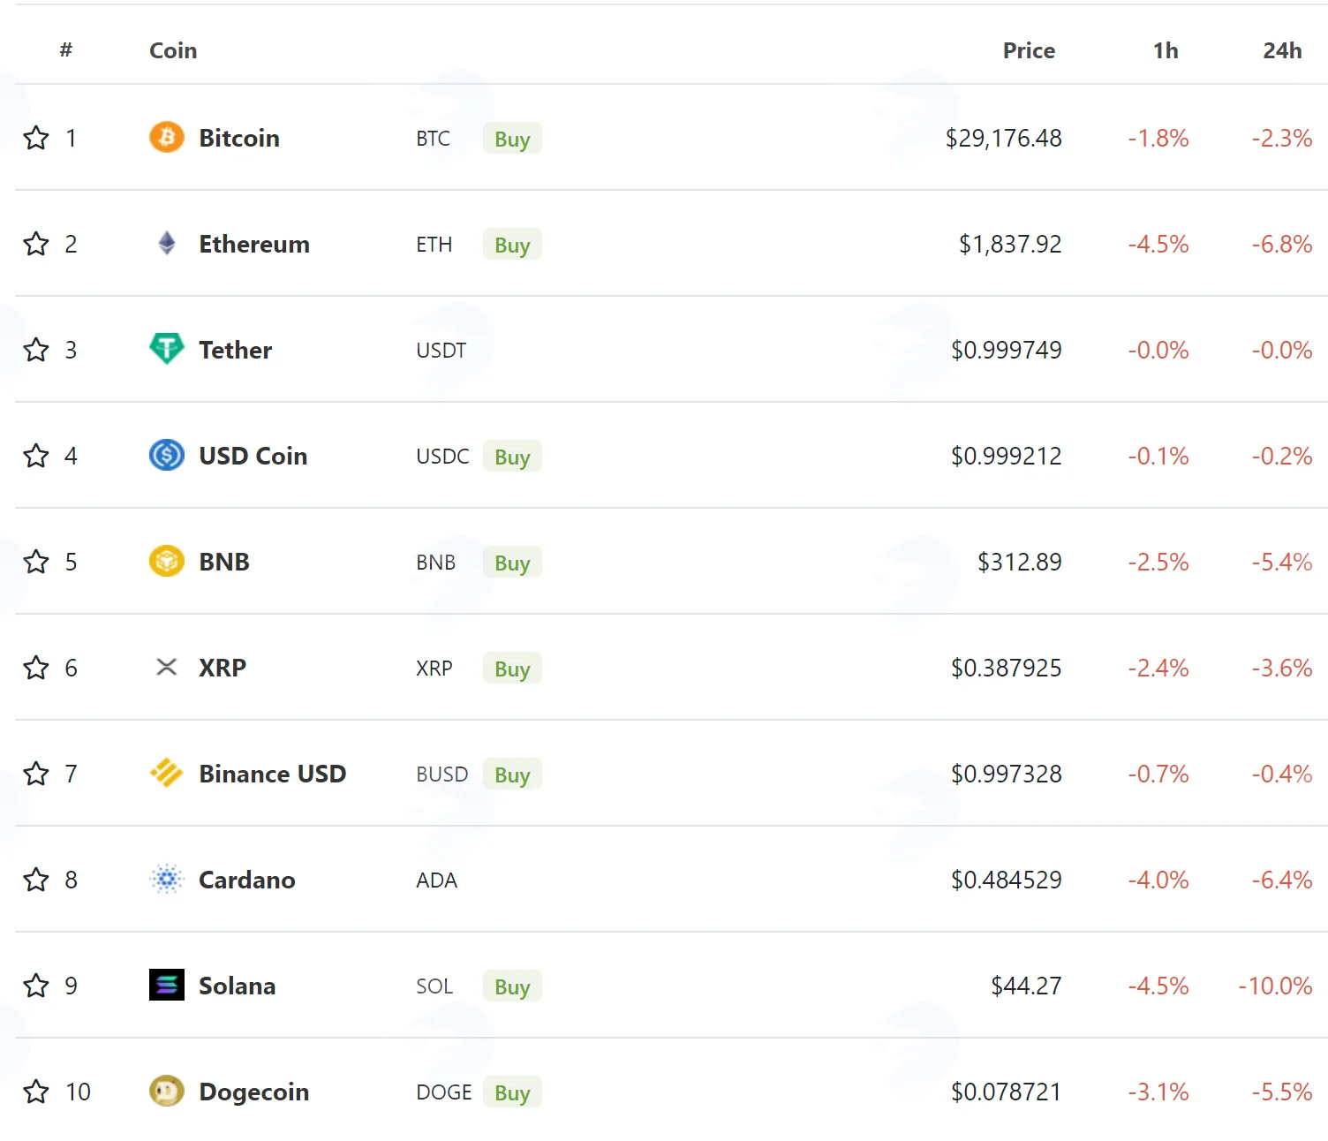Sort table by 1h column header
The image size is (1328, 1141).
click(1166, 50)
